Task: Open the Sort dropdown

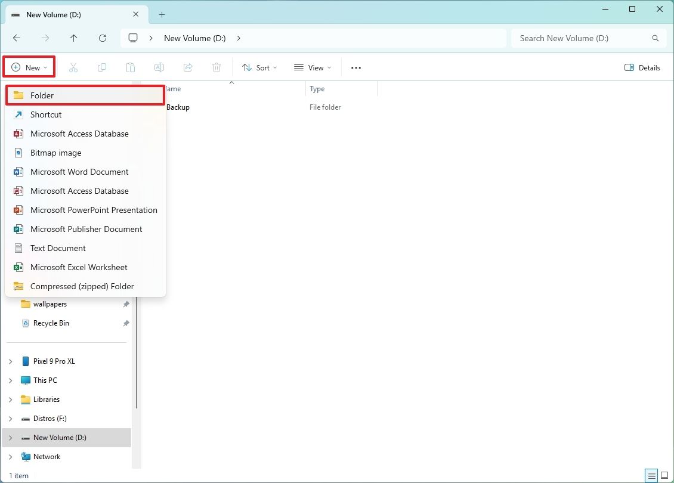Action: 259,67
